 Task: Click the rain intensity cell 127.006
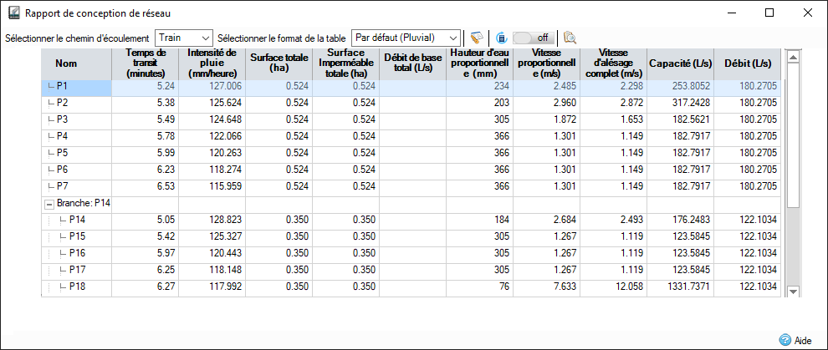212,86
